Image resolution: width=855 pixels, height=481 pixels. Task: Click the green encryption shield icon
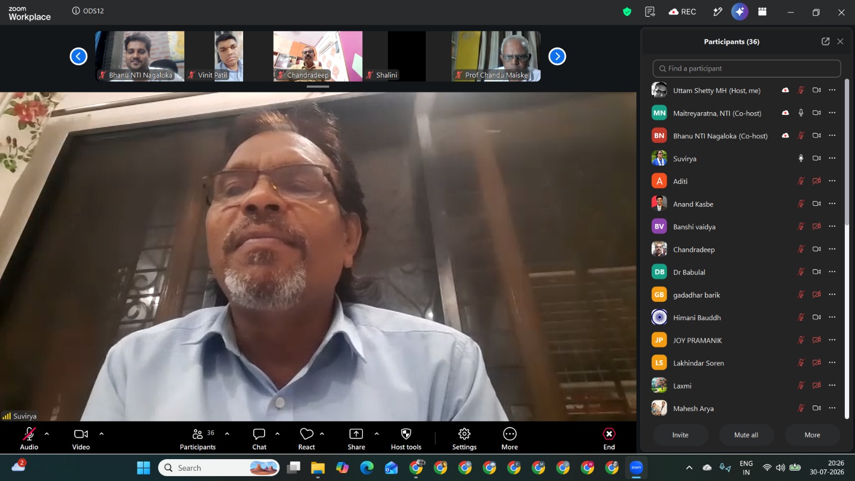(627, 12)
